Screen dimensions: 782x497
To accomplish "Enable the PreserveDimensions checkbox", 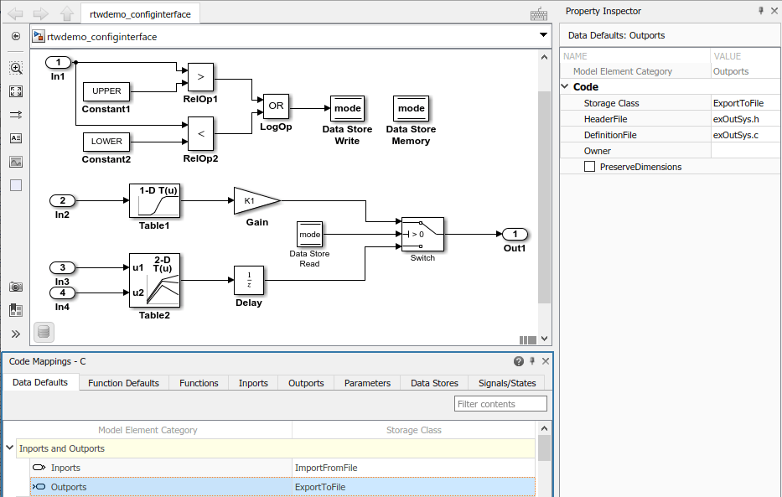I will click(589, 167).
